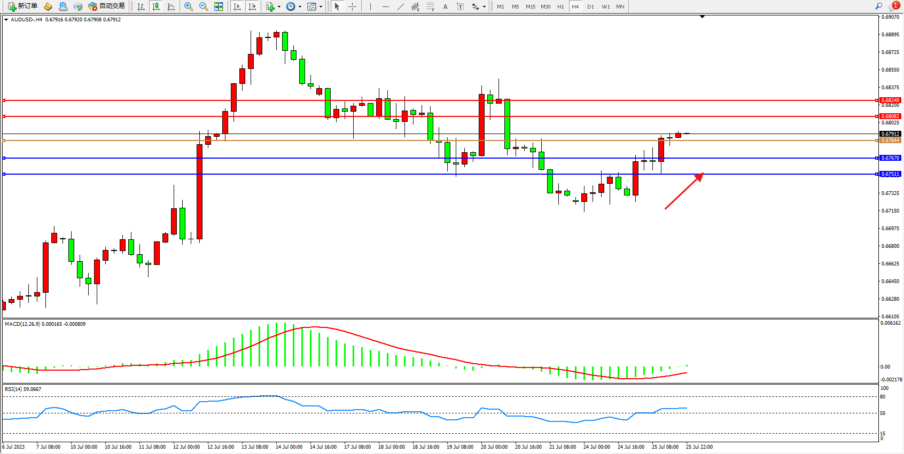Image resolution: width=904 pixels, height=454 pixels.
Task: Open the search magnifier icon
Action: pyautogui.click(x=878, y=6)
